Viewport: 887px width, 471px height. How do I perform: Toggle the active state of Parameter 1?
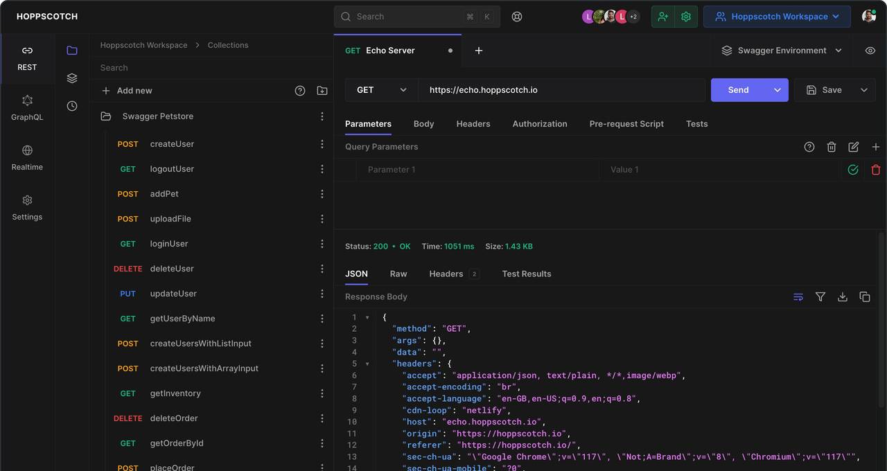(853, 169)
